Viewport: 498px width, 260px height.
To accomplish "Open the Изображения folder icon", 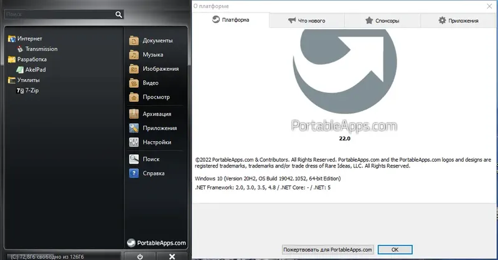I will point(134,69).
